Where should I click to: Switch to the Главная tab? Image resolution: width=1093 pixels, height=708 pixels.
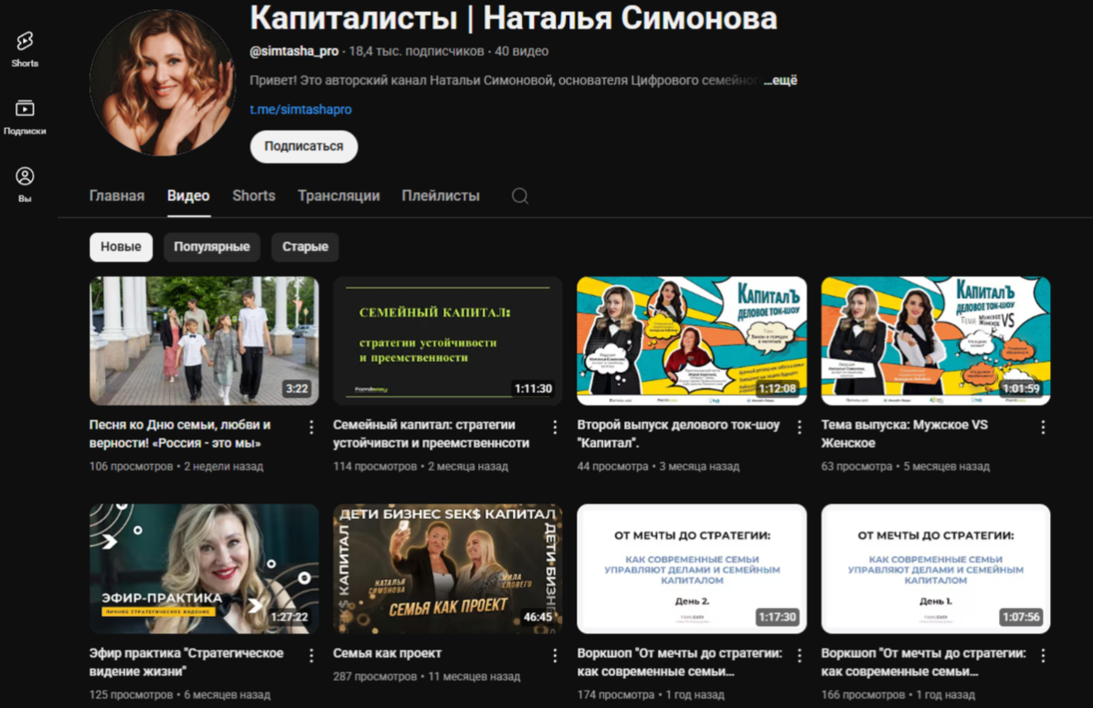[x=116, y=195]
